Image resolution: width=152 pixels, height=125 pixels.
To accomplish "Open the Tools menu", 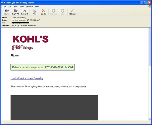I will click(x=22, y=6).
